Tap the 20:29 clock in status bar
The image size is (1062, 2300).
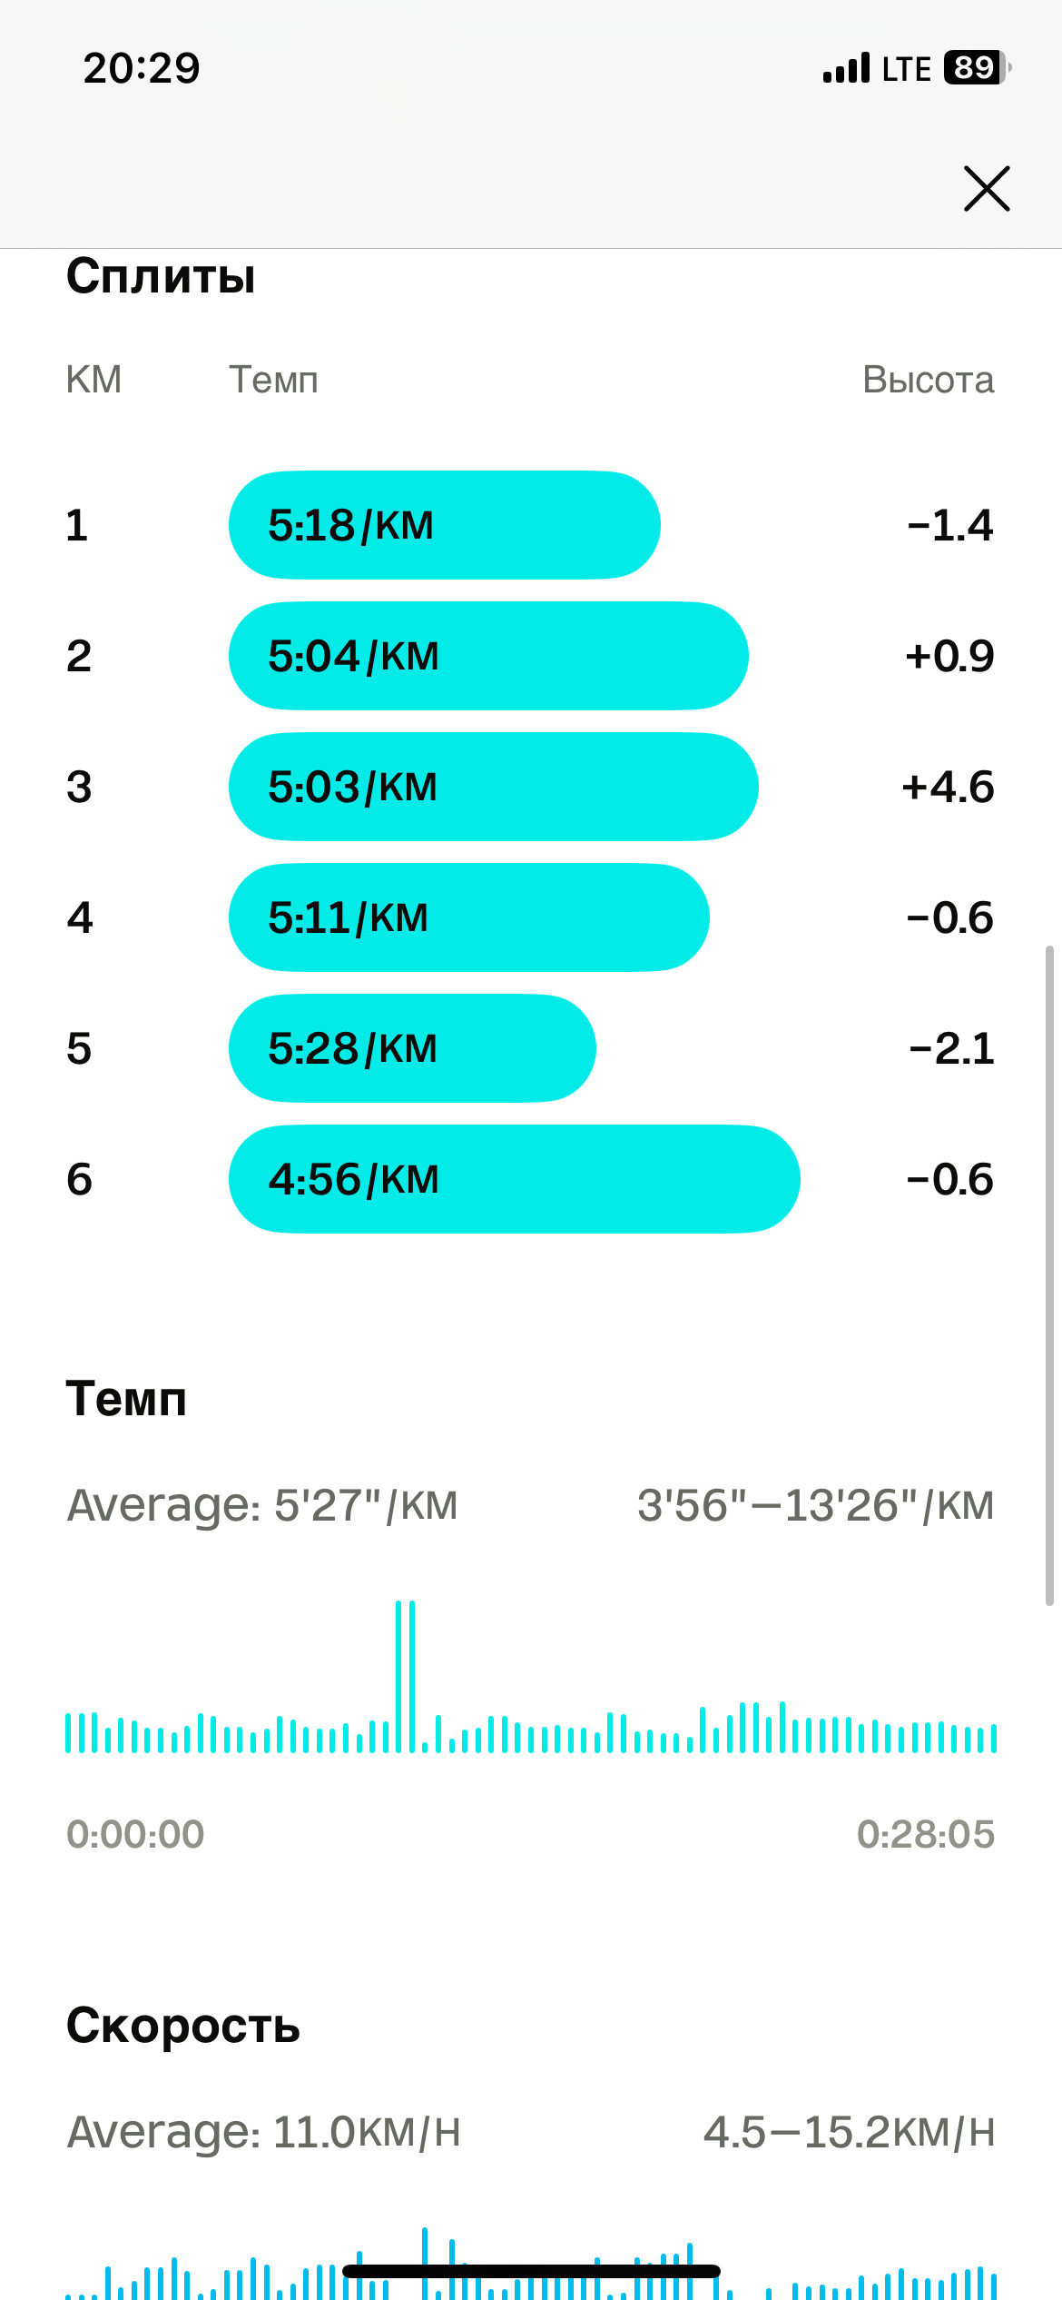(x=142, y=68)
